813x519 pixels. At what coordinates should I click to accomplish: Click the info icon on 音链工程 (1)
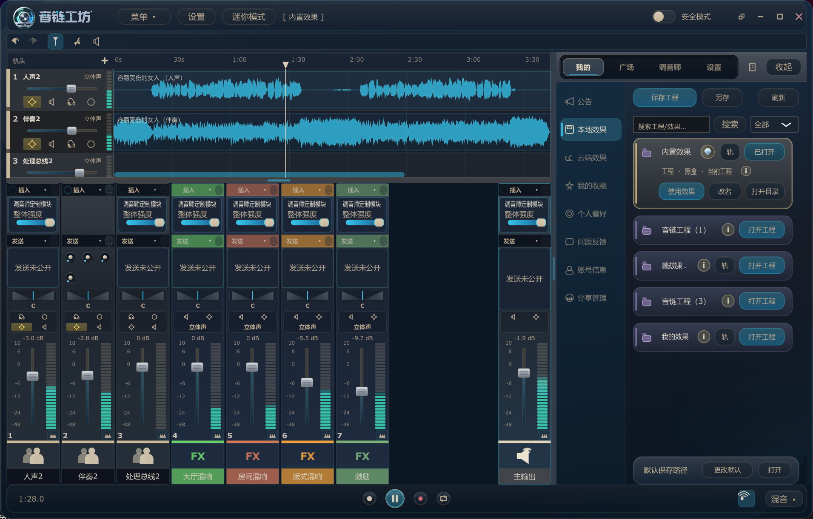click(x=728, y=230)
